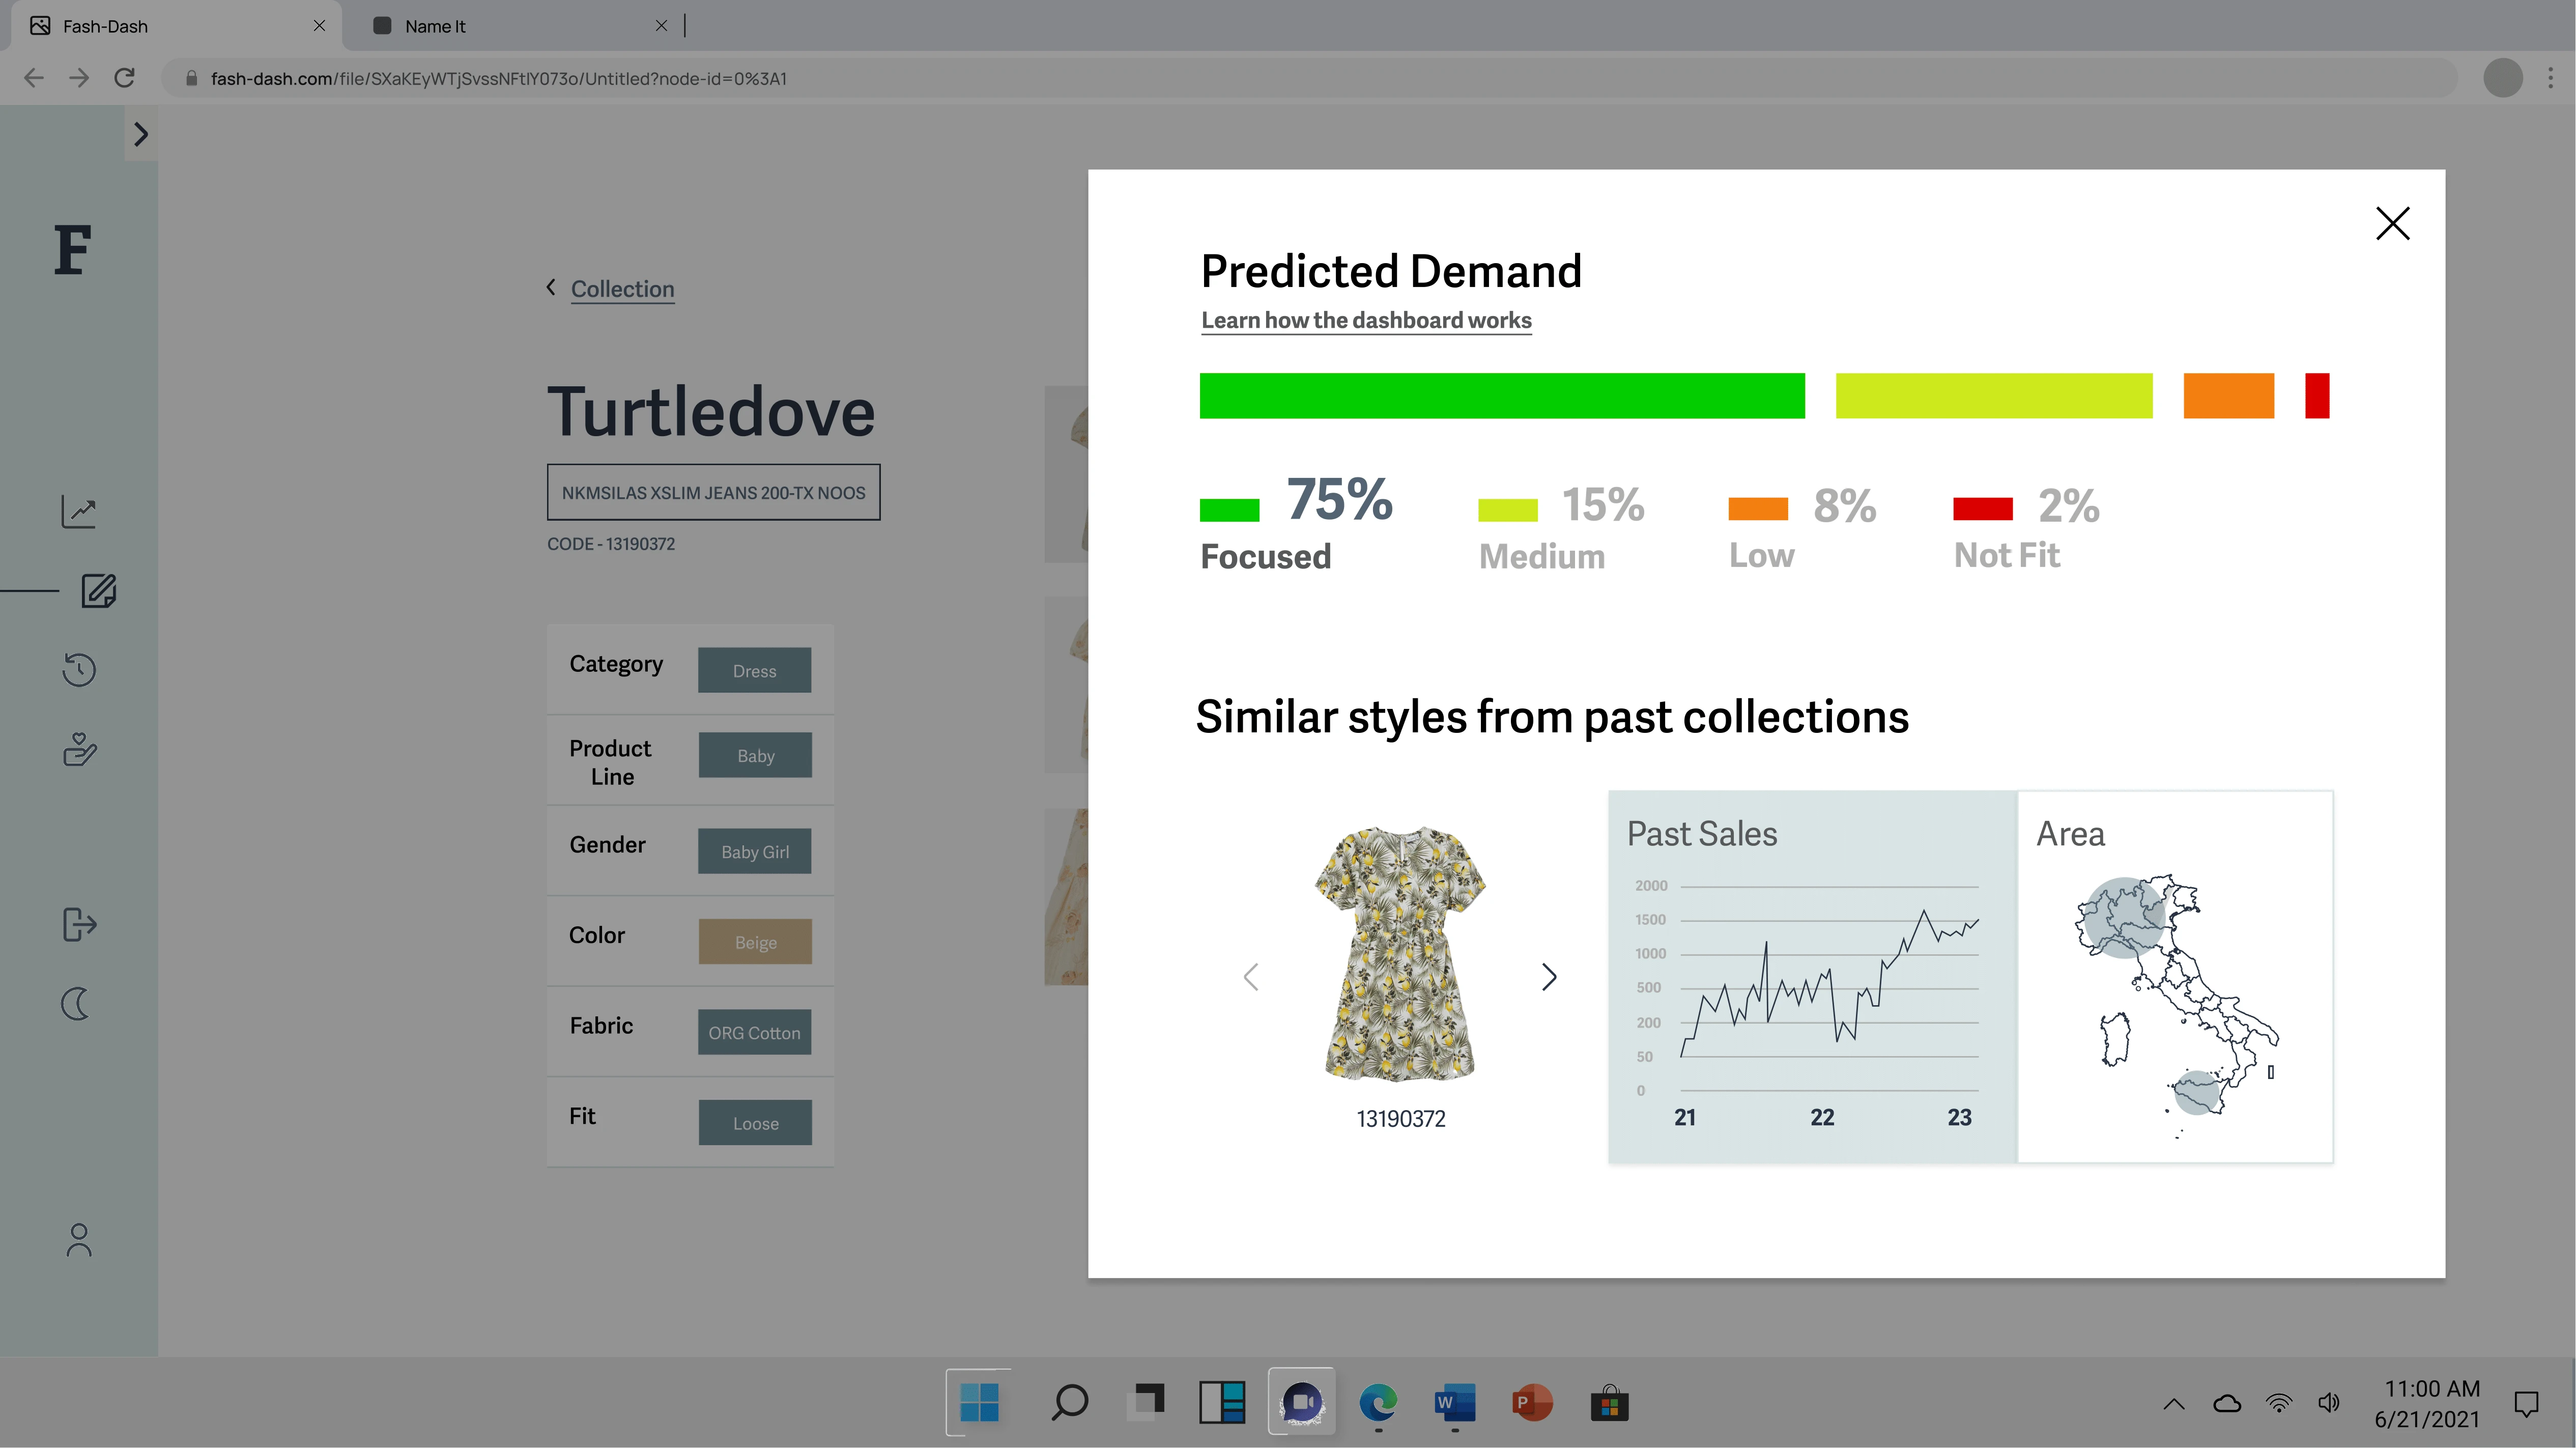The height and width of the screenshot is (1448, 2576).
Task: Open the history clock sidebar icon
Action: click(79, 669)
